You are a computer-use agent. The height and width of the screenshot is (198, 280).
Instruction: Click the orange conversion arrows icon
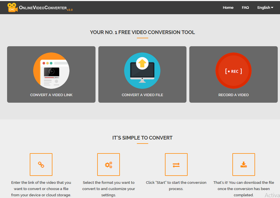[x=176, y=165]
